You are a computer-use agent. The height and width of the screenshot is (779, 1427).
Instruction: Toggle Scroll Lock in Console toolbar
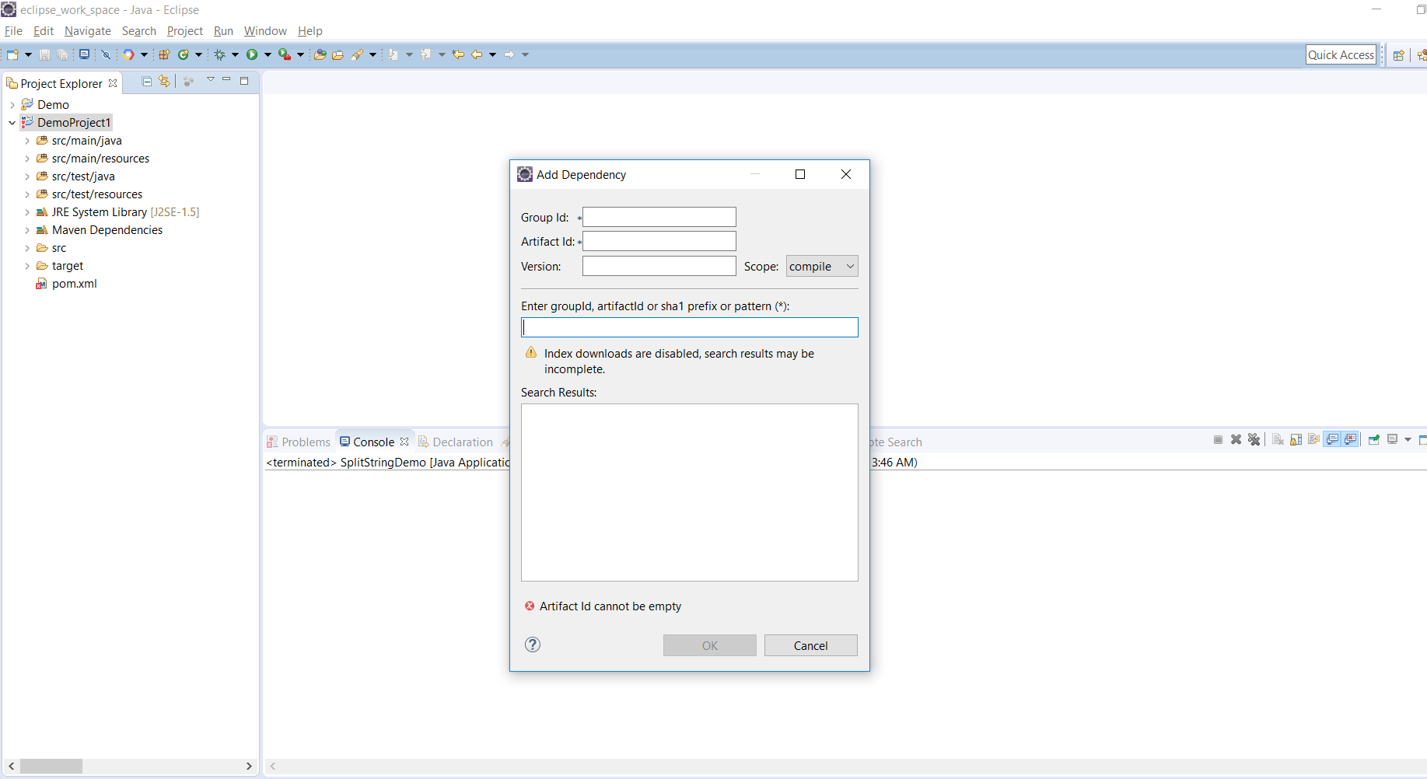pyautogui.click(x=1296, y=440)
